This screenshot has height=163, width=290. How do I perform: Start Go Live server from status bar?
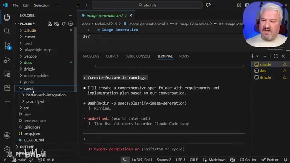pos(248,160)
